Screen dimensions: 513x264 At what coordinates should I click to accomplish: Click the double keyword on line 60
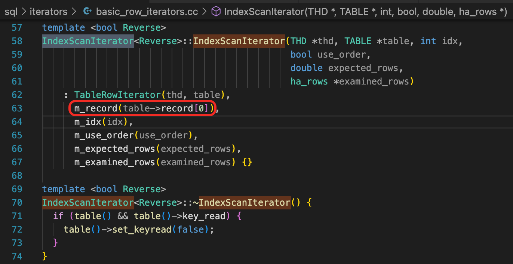coord(306,68)
